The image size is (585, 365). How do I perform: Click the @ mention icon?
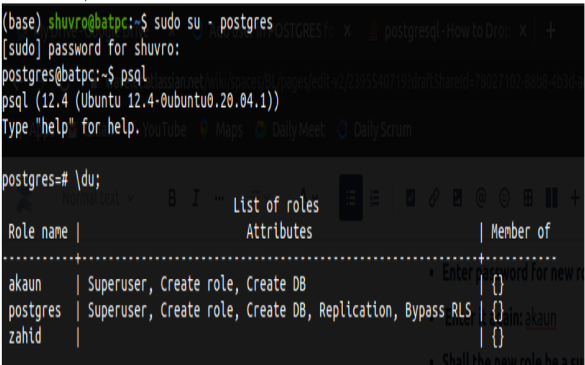(481, 198)
